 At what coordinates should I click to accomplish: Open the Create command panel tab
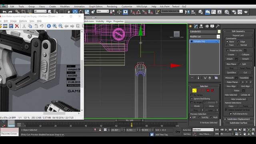[190, 26]
